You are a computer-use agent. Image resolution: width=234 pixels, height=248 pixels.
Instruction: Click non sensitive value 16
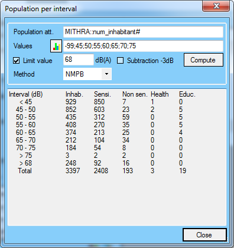[x=126, y=163]
